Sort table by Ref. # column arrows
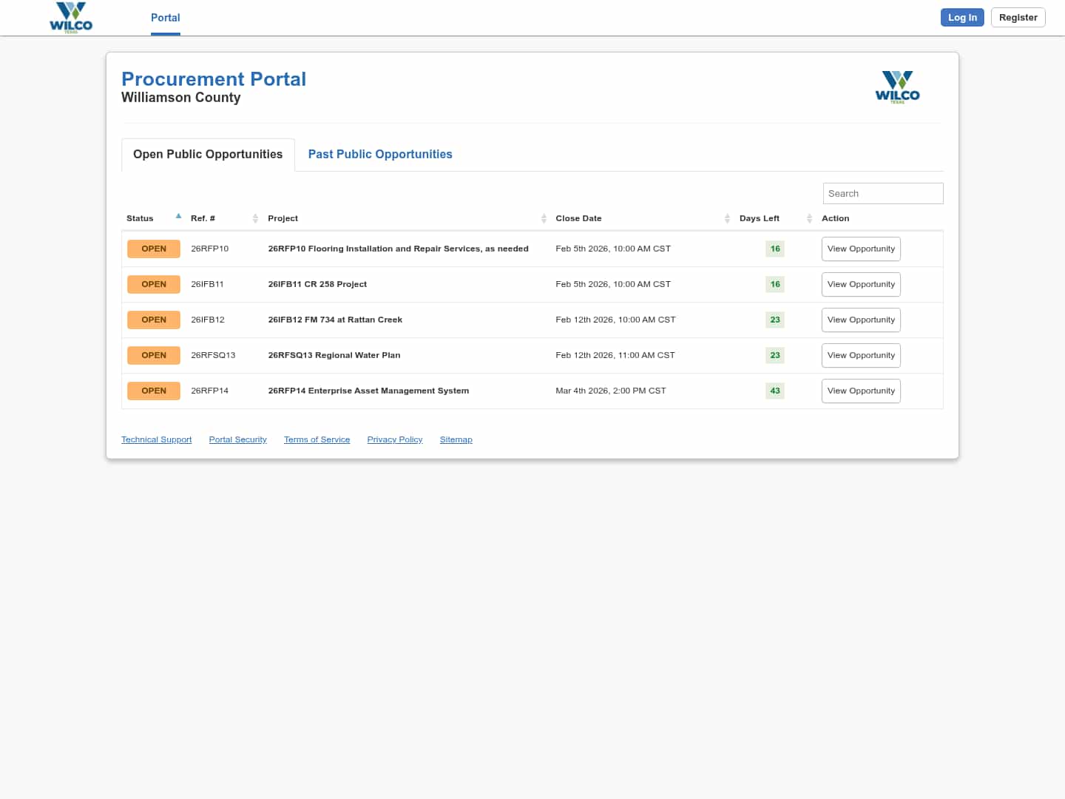Screen dimensions: 1065x799 click(x=255, y=218)
